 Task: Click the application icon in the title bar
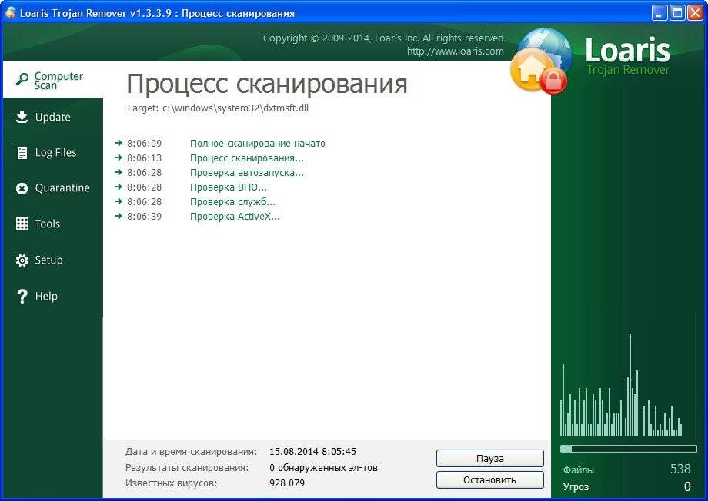tap(10, 12)
